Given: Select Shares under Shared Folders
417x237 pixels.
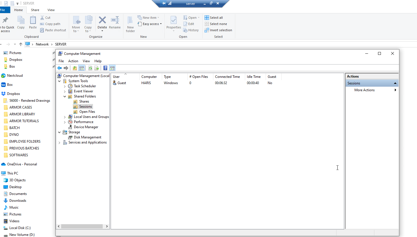Looking at the screenshot, I should pos(84,101).
